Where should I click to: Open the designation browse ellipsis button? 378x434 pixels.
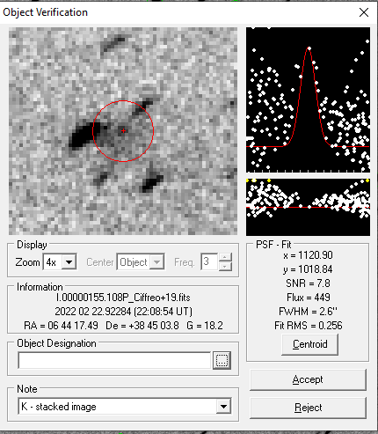pyautogui.click(x=222, y=360)
